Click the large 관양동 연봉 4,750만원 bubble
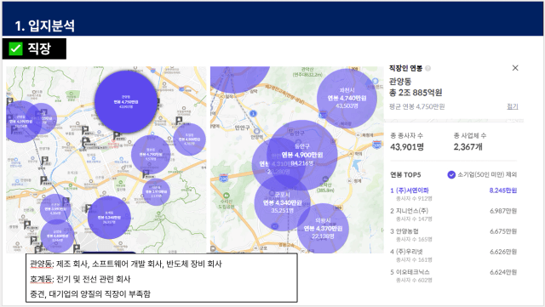545x307 pixels. coord(126,102)
